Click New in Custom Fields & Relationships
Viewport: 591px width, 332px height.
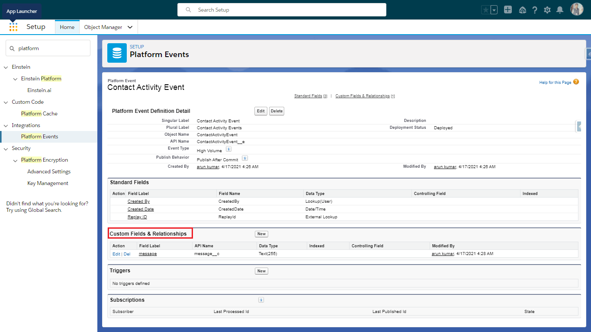point(261,234)
